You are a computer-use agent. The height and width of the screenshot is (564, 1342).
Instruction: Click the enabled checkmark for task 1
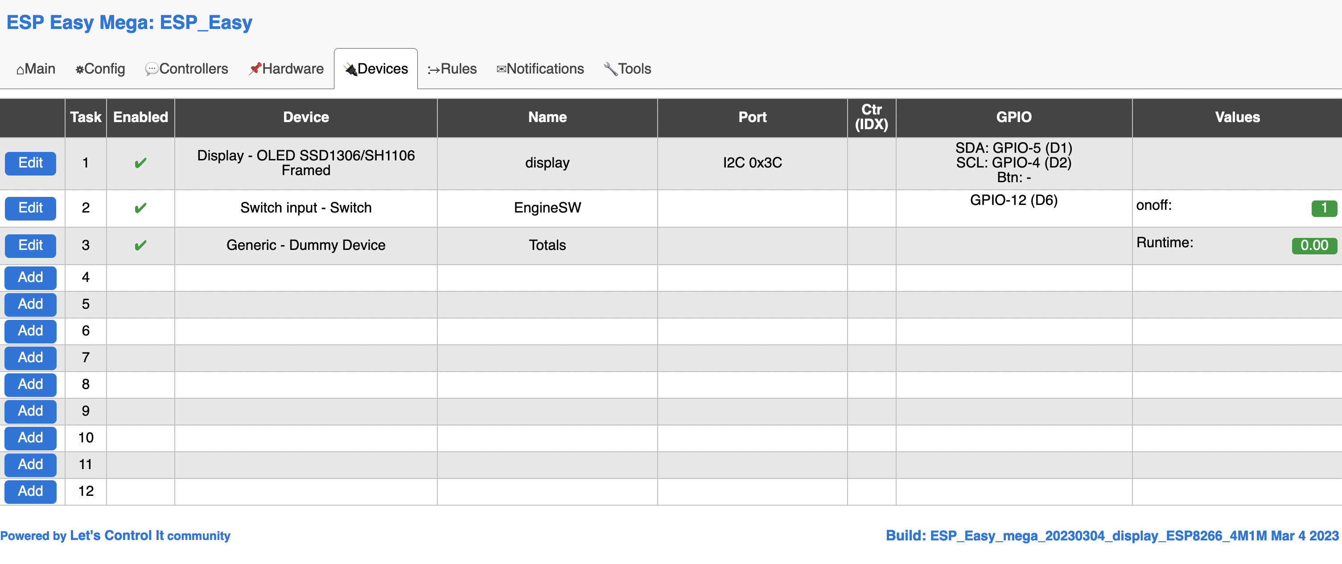(140, 163)
